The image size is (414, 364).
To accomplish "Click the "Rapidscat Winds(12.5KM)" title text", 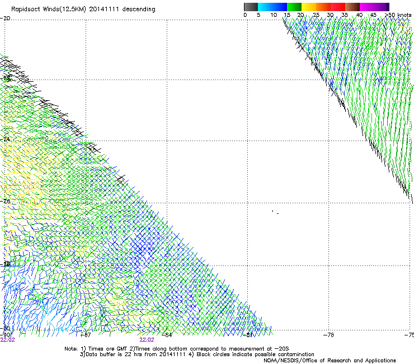I will pyautogui.click(x=49, y=10).
